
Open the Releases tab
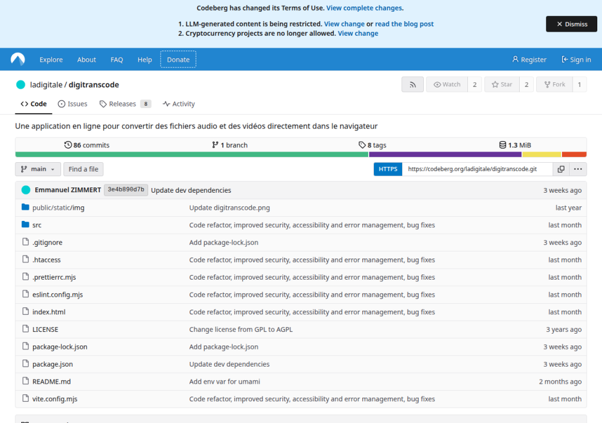pyautogui.click(x=125, y=104)
